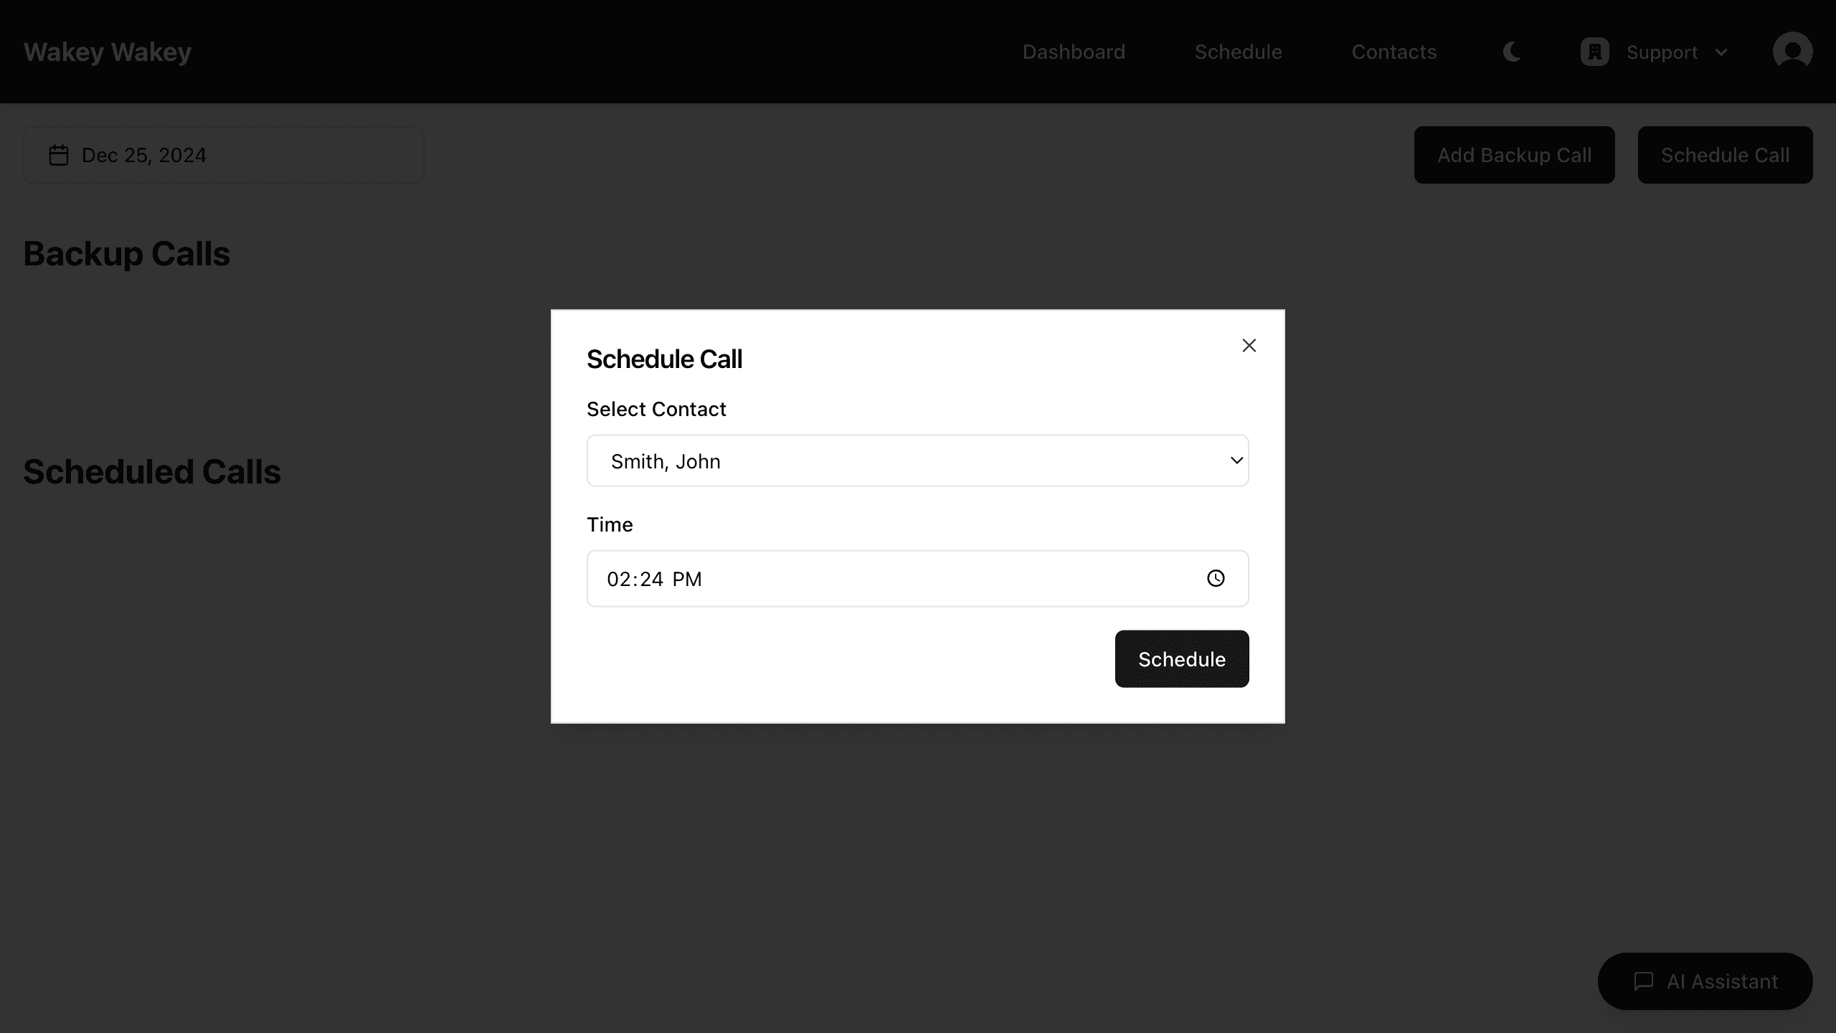
Task: Click the Support dropdown arrow
Action: click(1721, 52)
